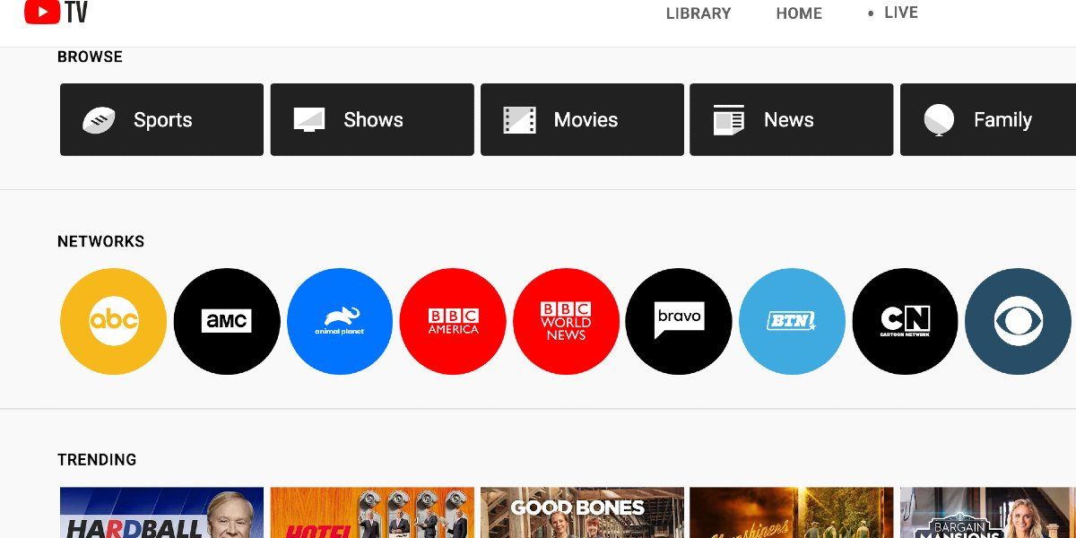
Task: Open the News category
Action: (791, 119)
